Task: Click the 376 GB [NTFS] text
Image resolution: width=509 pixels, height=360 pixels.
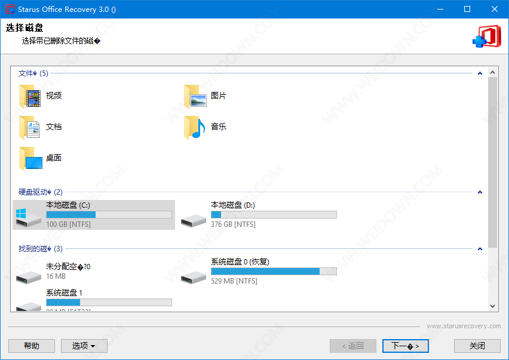Action: pyautogui.click(x=233, y=224)
